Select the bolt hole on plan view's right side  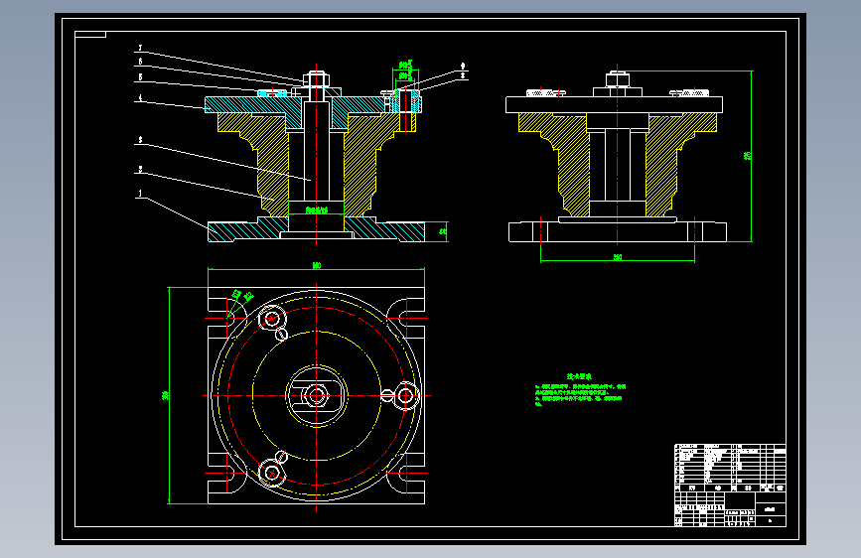pyautogui.click(x=405, y=395)
